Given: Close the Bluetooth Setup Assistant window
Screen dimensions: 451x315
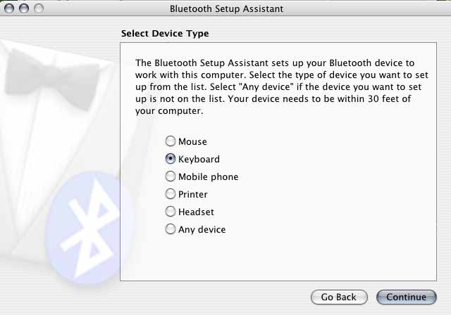Looking at the screenshot, I should (9, 8).
